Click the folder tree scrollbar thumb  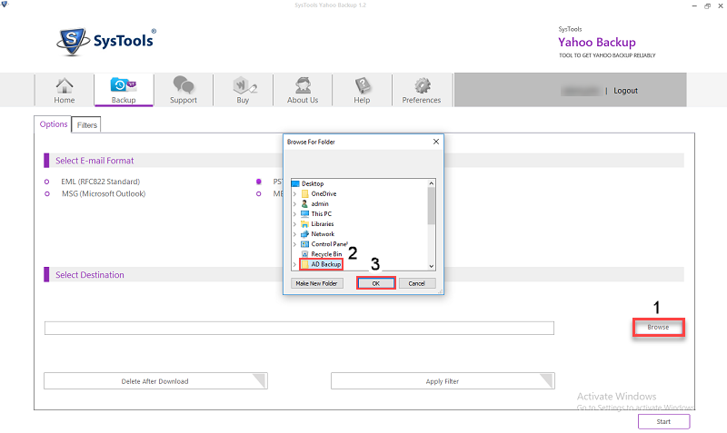431,206
